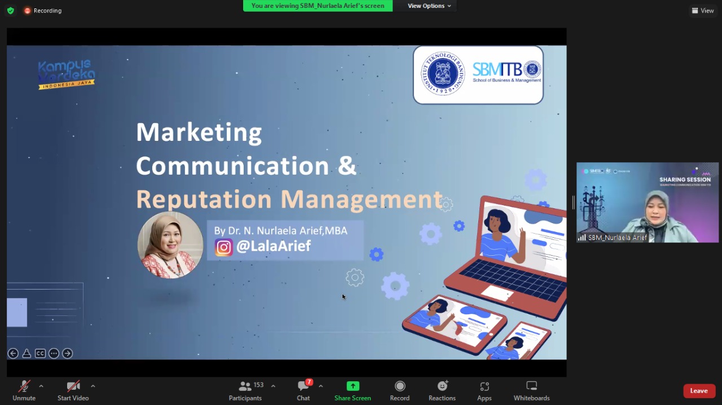
Task: Open the View Options dropdown
Action: (429, 6)
